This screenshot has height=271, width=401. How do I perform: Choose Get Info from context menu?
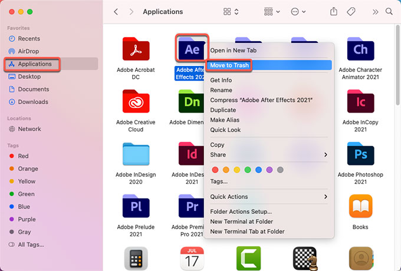tap(269, 80)
